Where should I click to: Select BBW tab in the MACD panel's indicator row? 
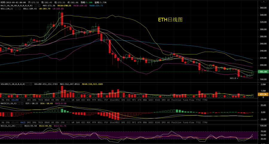coord(145,123)
